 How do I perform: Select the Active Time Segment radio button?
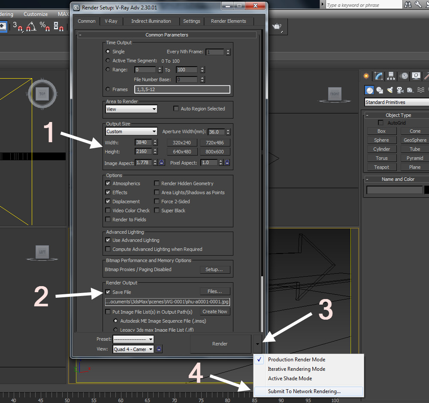click(x=108, y=61)
